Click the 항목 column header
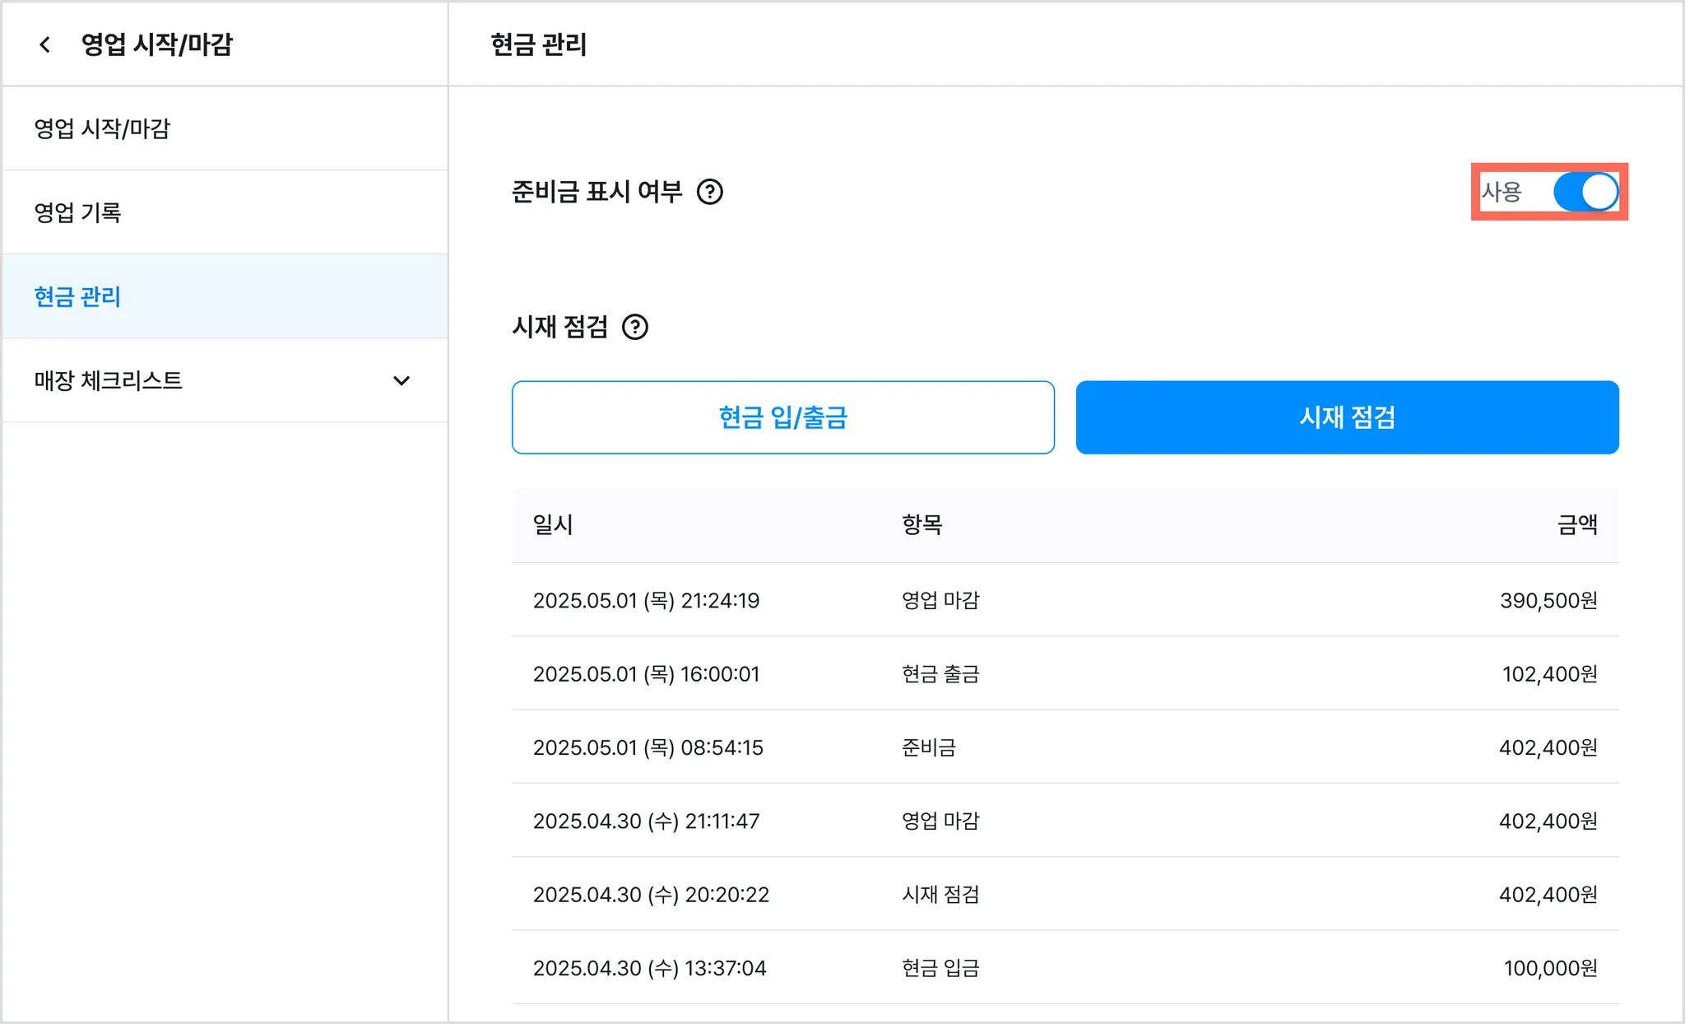 (x=921, y=524)
